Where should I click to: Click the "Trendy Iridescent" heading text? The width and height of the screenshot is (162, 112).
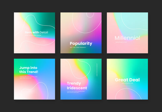coord(77,86)
